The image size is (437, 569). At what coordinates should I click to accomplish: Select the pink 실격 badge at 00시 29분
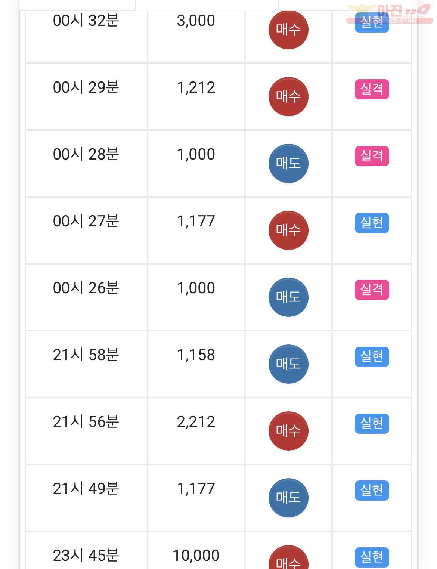[x=372, y=89]
